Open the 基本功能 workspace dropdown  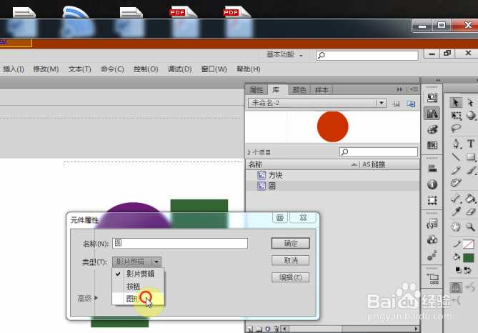click(x=284, y=55)
